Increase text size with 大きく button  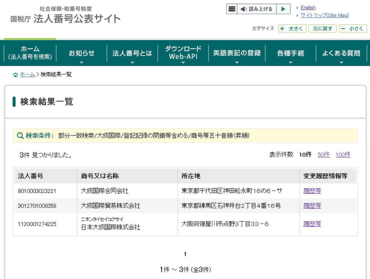pyautogui.click(x=292, y=29)
